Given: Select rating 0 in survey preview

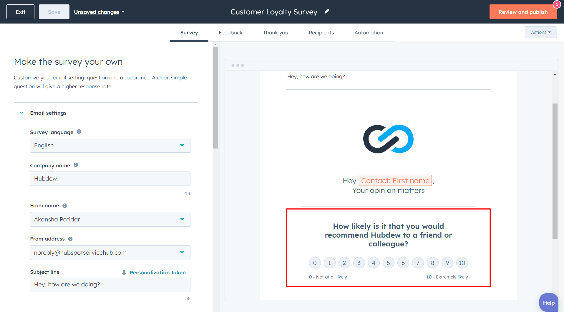Looking at the screenshot, I should (x=315, y=263).
